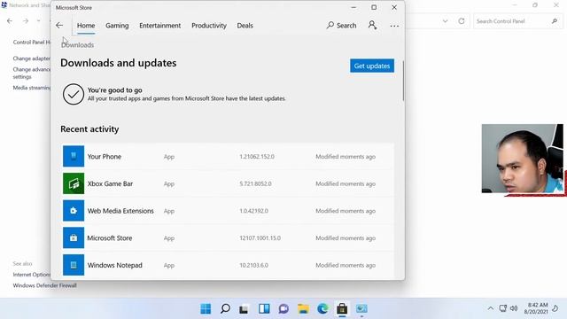The image size is (567, 319).
Task: Switch to Control Panel in the taskbar
Action: coord(361,308)
